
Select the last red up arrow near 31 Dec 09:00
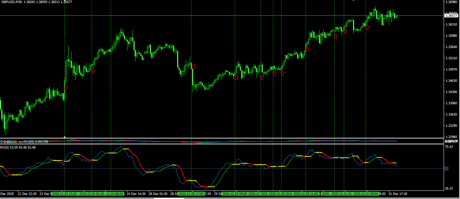coord(367,27)
